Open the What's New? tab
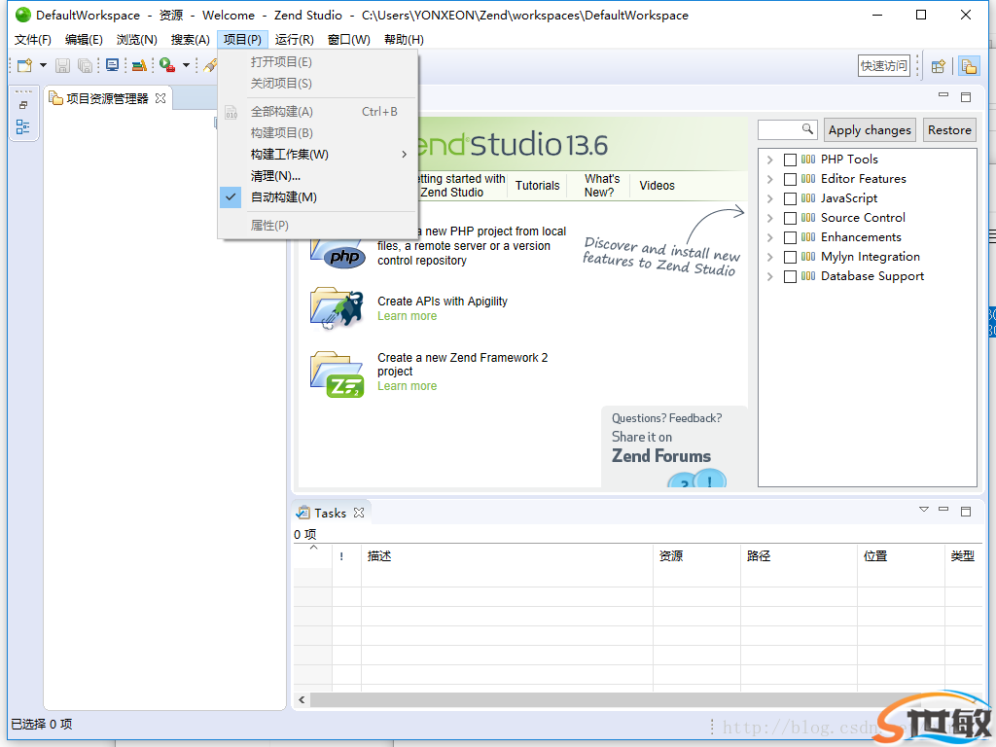 pos(601,186)
